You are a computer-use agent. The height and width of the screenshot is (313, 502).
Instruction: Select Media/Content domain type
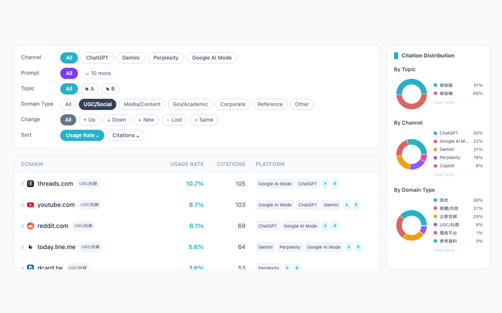[142, 104]
